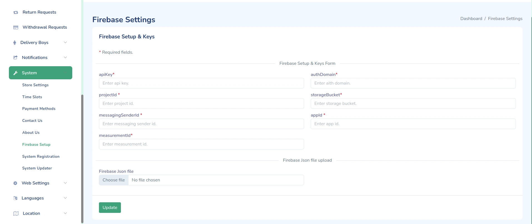This screenshot has width=532, height=224.
Task: Click the 'Firebase Setup & Keys Form' label
Action: pyautogui.click(x=307, y=63)
